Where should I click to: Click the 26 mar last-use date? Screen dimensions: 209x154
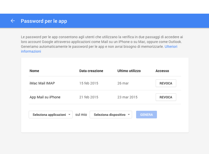(123, 83)
